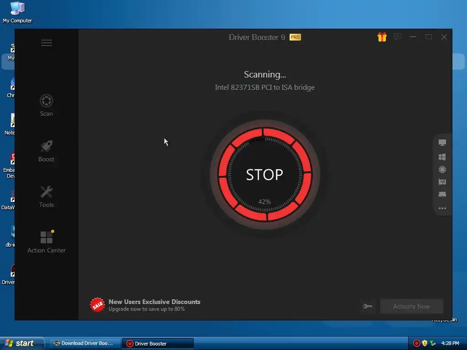Click the network connection tray icon
This screenshot has width=467, height=350.
pos(433,343)
